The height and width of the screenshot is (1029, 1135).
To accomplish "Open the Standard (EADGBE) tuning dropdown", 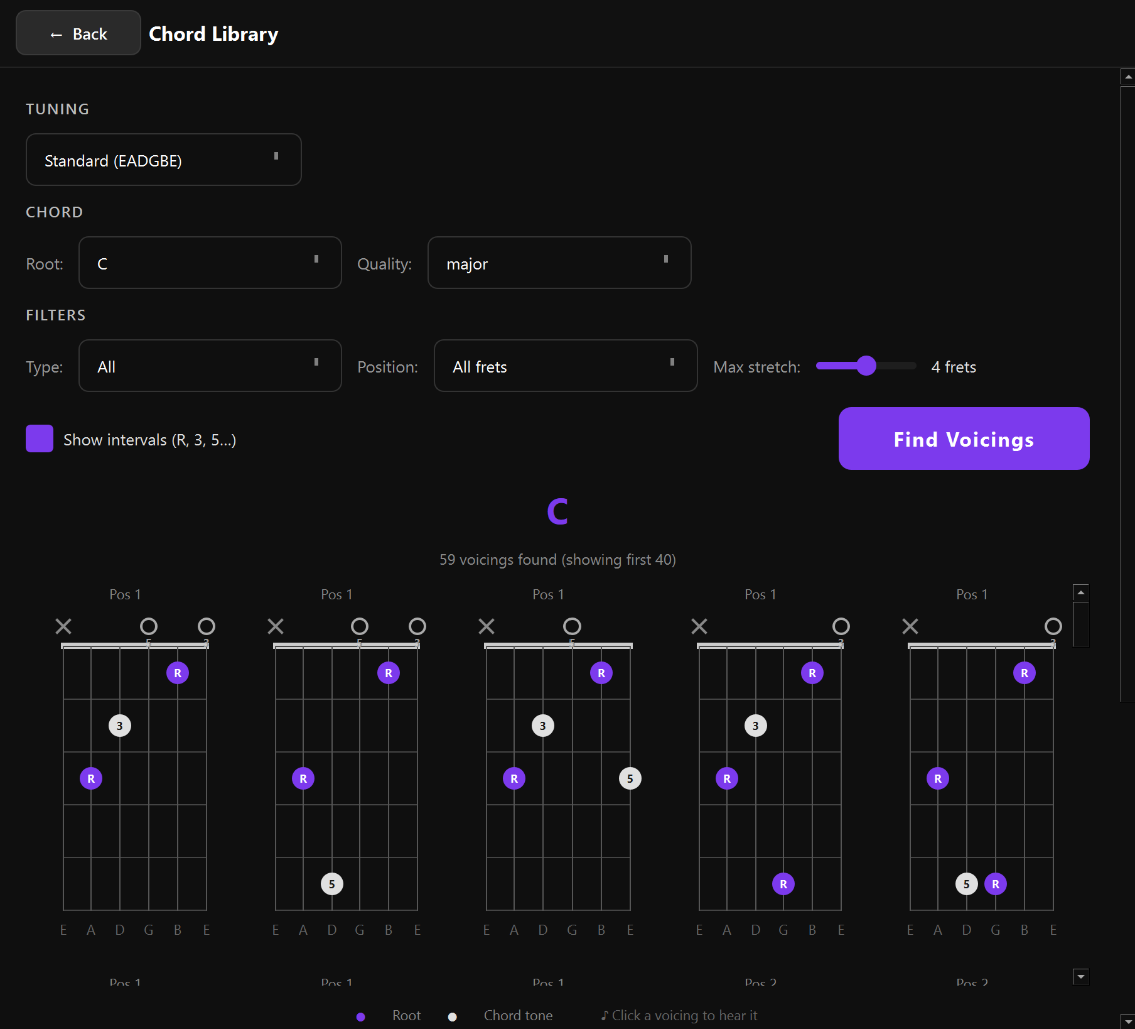I will [163, 160].
